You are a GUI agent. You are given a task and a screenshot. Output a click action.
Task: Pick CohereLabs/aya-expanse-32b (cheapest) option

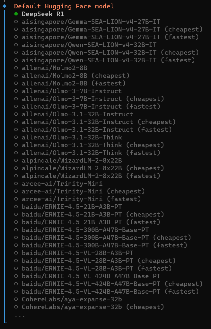[x=93, y=307]
